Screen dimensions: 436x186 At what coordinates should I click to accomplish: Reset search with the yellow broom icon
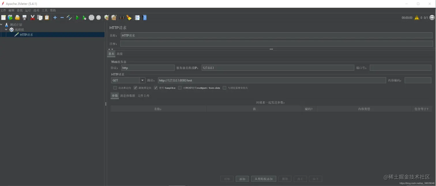(129, 18)
